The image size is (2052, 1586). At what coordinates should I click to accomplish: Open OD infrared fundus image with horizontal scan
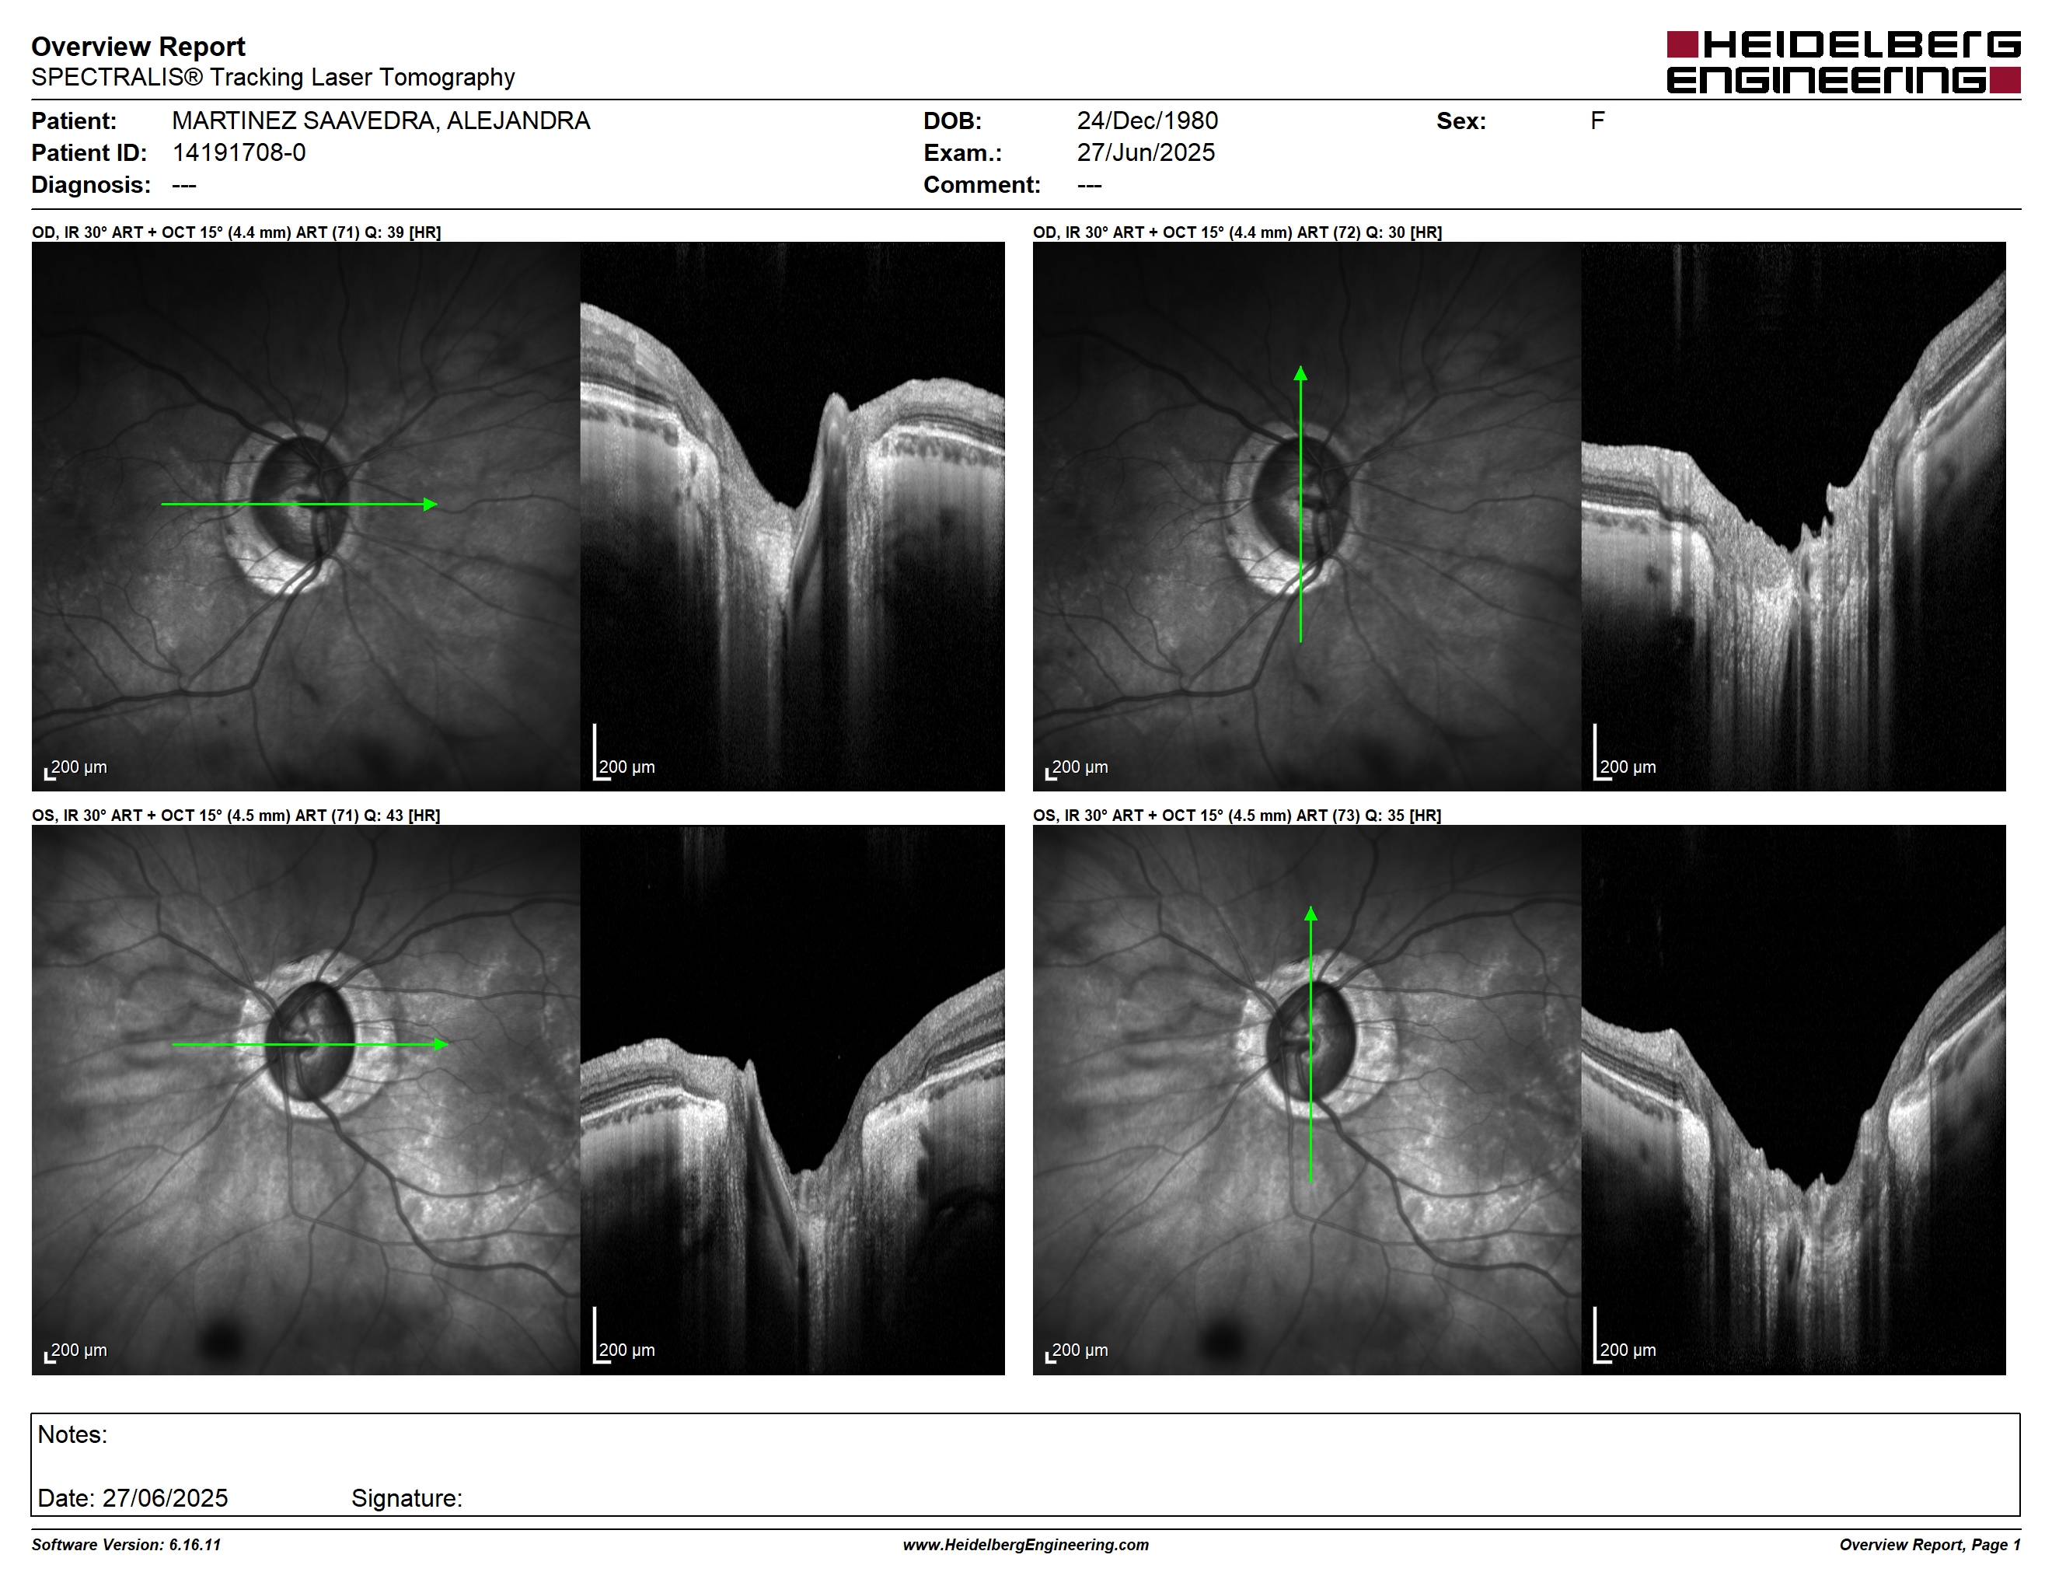coord(306,515)
